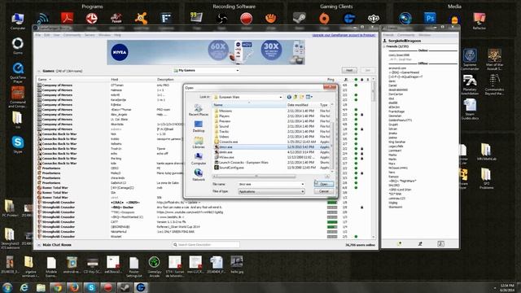Viewport: 521px width, 293px height.
Task: Follow Upgrade GameRanger account to Premium link
Action: [344, 35]
